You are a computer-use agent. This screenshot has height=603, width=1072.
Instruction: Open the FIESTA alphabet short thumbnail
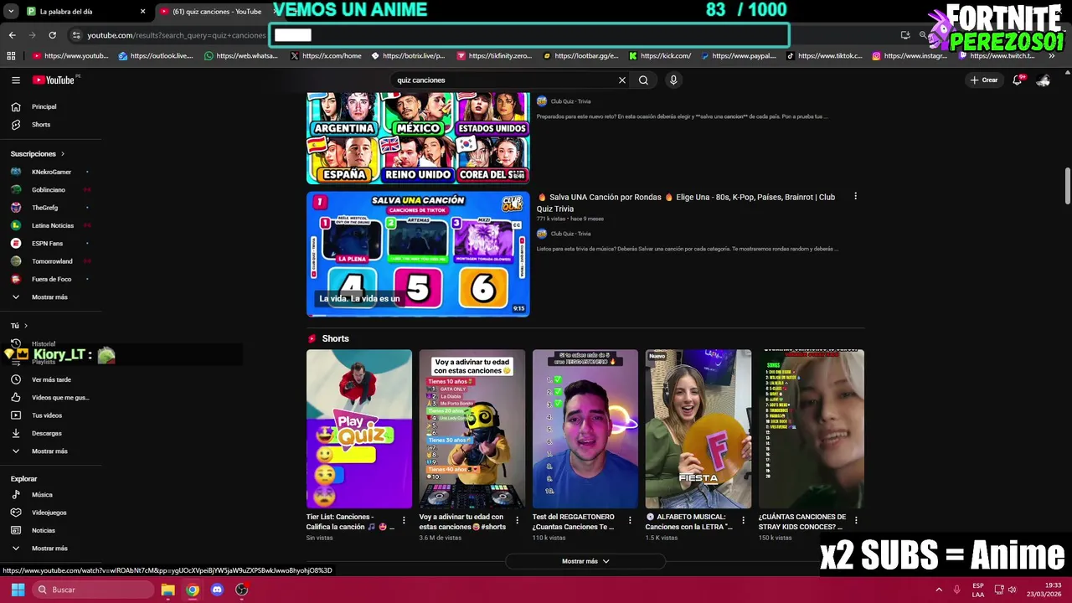click(x=698, y=429)
